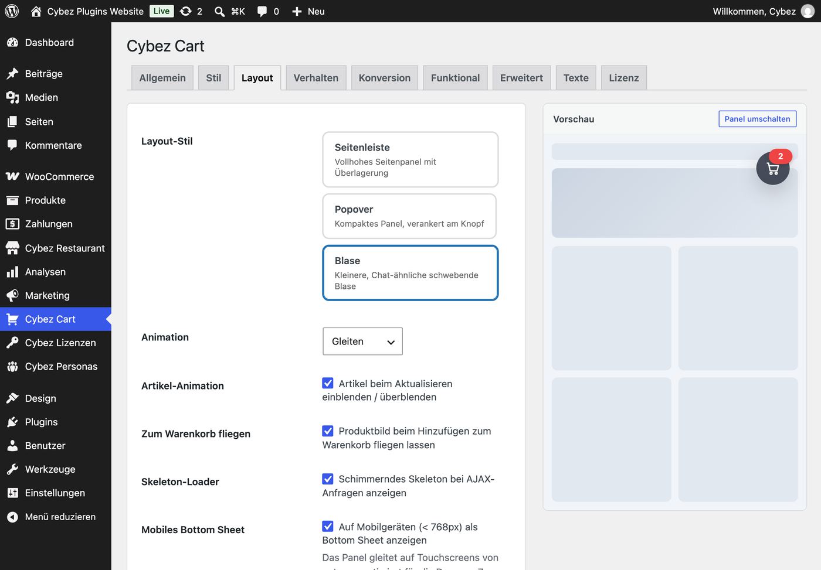Image resolution: width=821 pixels, height=570 pixels.
Task: Open the search icon in the admin bar
Action: pyautogui.click(x=219, y=11)
